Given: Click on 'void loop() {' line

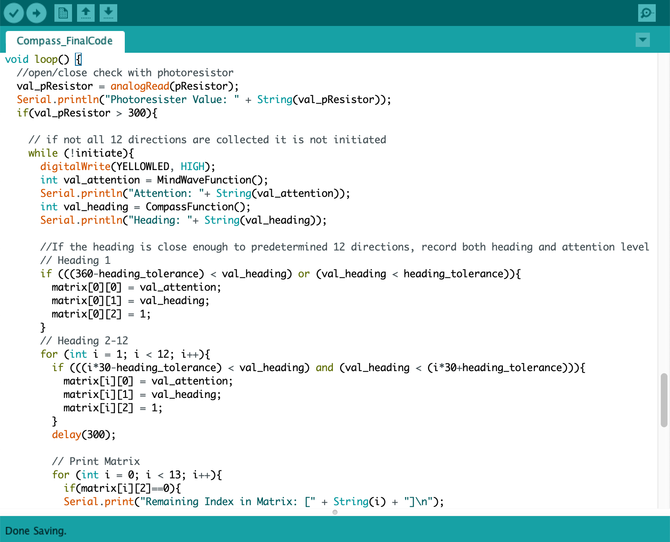Looking at the screenshot, I should click(43, 59).
